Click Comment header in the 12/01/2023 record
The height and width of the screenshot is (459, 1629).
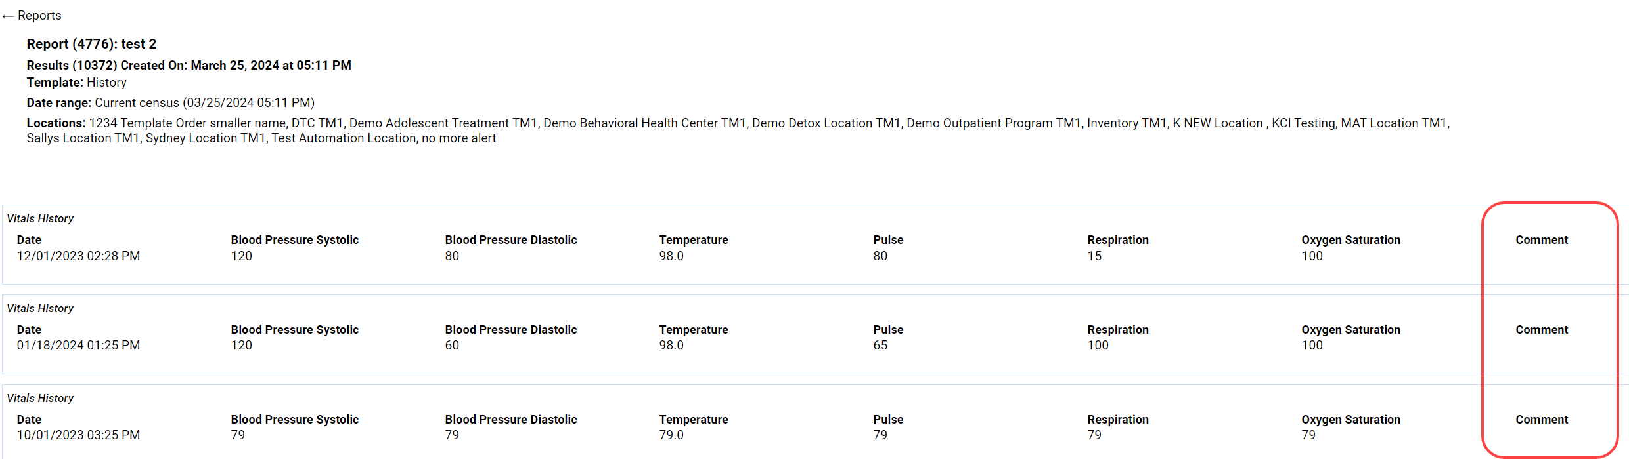point(1542,240)
